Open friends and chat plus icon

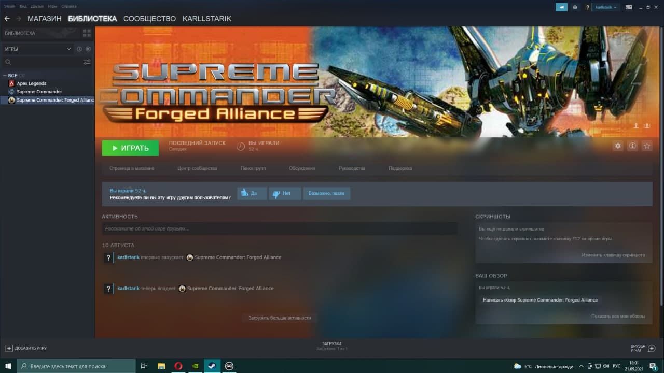(x=652, y=348)
